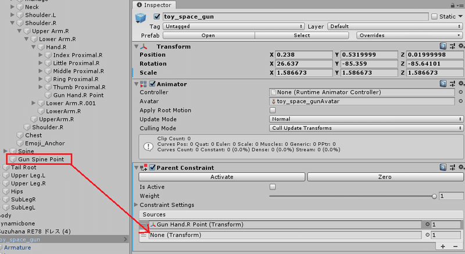The image size is (465, 254).
Task: Open object picker for Gun Hand.R Point source
Action: click(427, 224)
